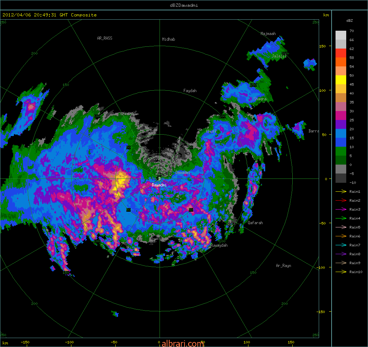Select the Barra label at the map's east edge
The image size is (368, 347).
click(x=313, y=131)
